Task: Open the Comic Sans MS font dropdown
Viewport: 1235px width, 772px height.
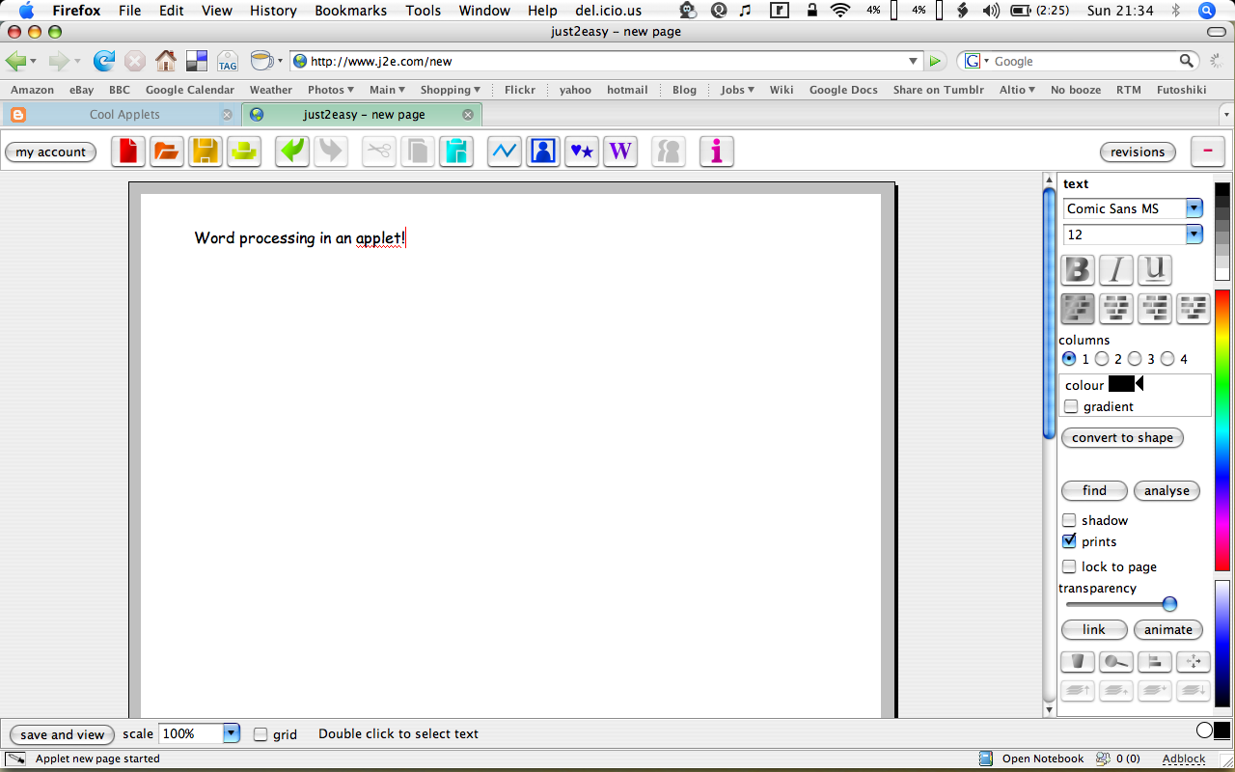Action: 1194,208
